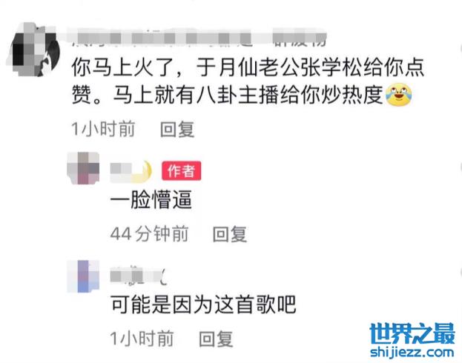Tap the red 作者 badge
The width and height of the screenshot is (462, 363).
181,170
